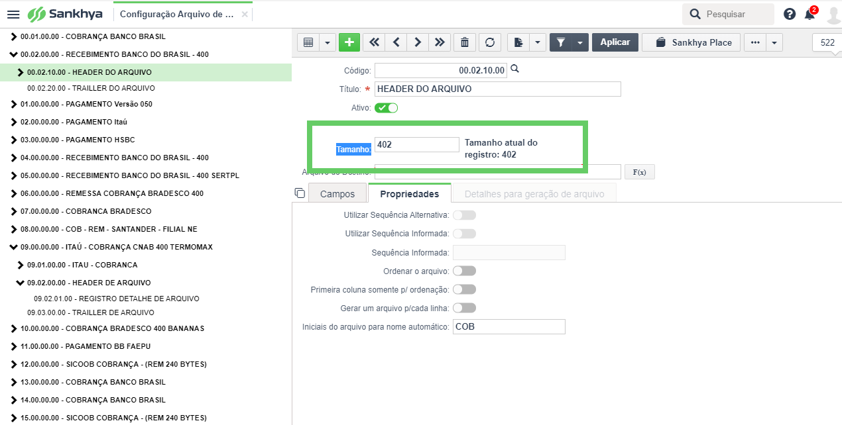Click the filter funnel icon
Screen dimensions: 842x425
pos(561,42)
